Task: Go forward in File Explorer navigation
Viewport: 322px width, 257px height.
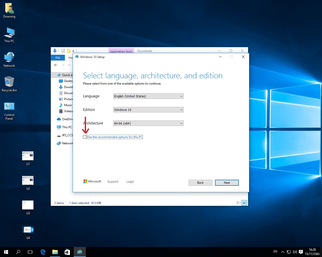Action: [x=63, y=65]
